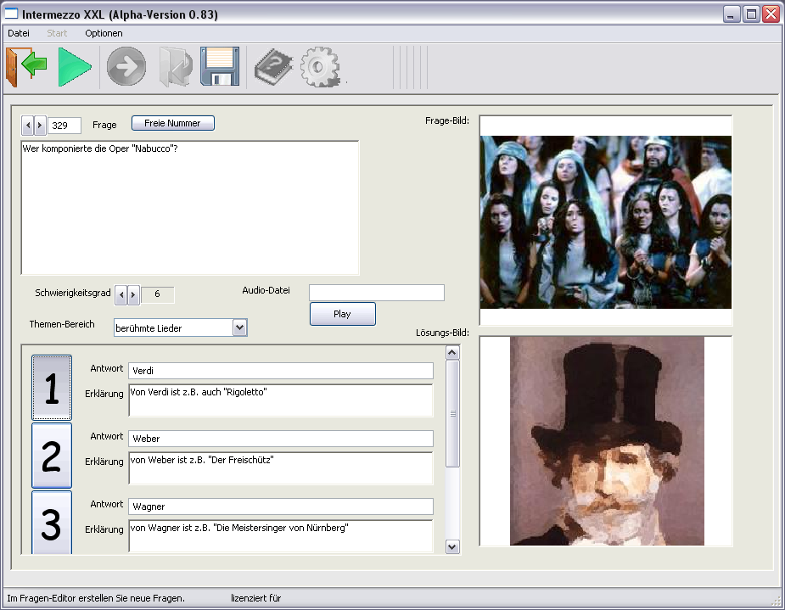Click the Schwierigkeitsgrad label
The image size is (785, 610).
tap(73, 293)
